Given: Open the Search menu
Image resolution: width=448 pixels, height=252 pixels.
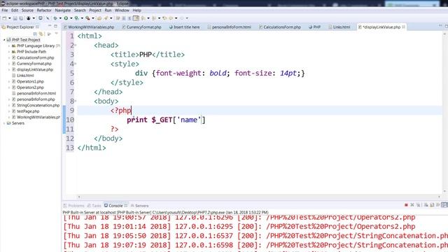Looking at the screenshot, I should click(80, 10).
